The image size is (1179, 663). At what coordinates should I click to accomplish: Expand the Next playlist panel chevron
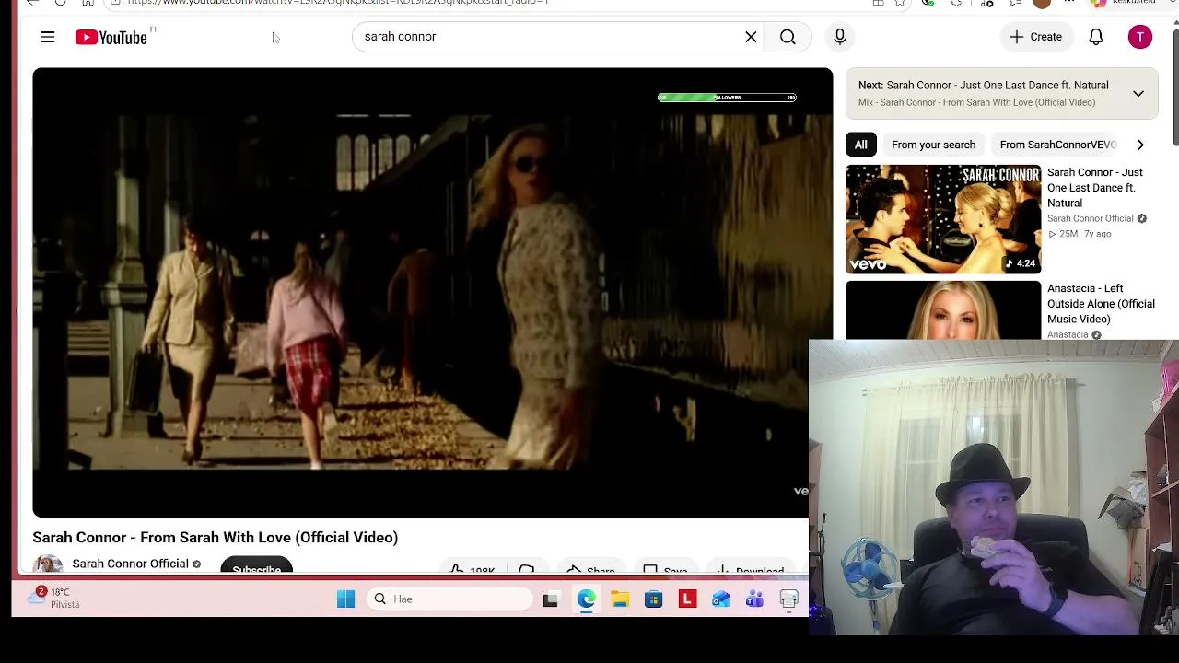tap(1138, 93)
